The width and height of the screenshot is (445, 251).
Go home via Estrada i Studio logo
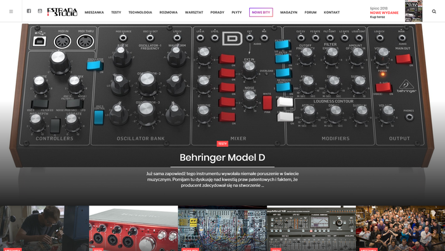tap(62, 12)
